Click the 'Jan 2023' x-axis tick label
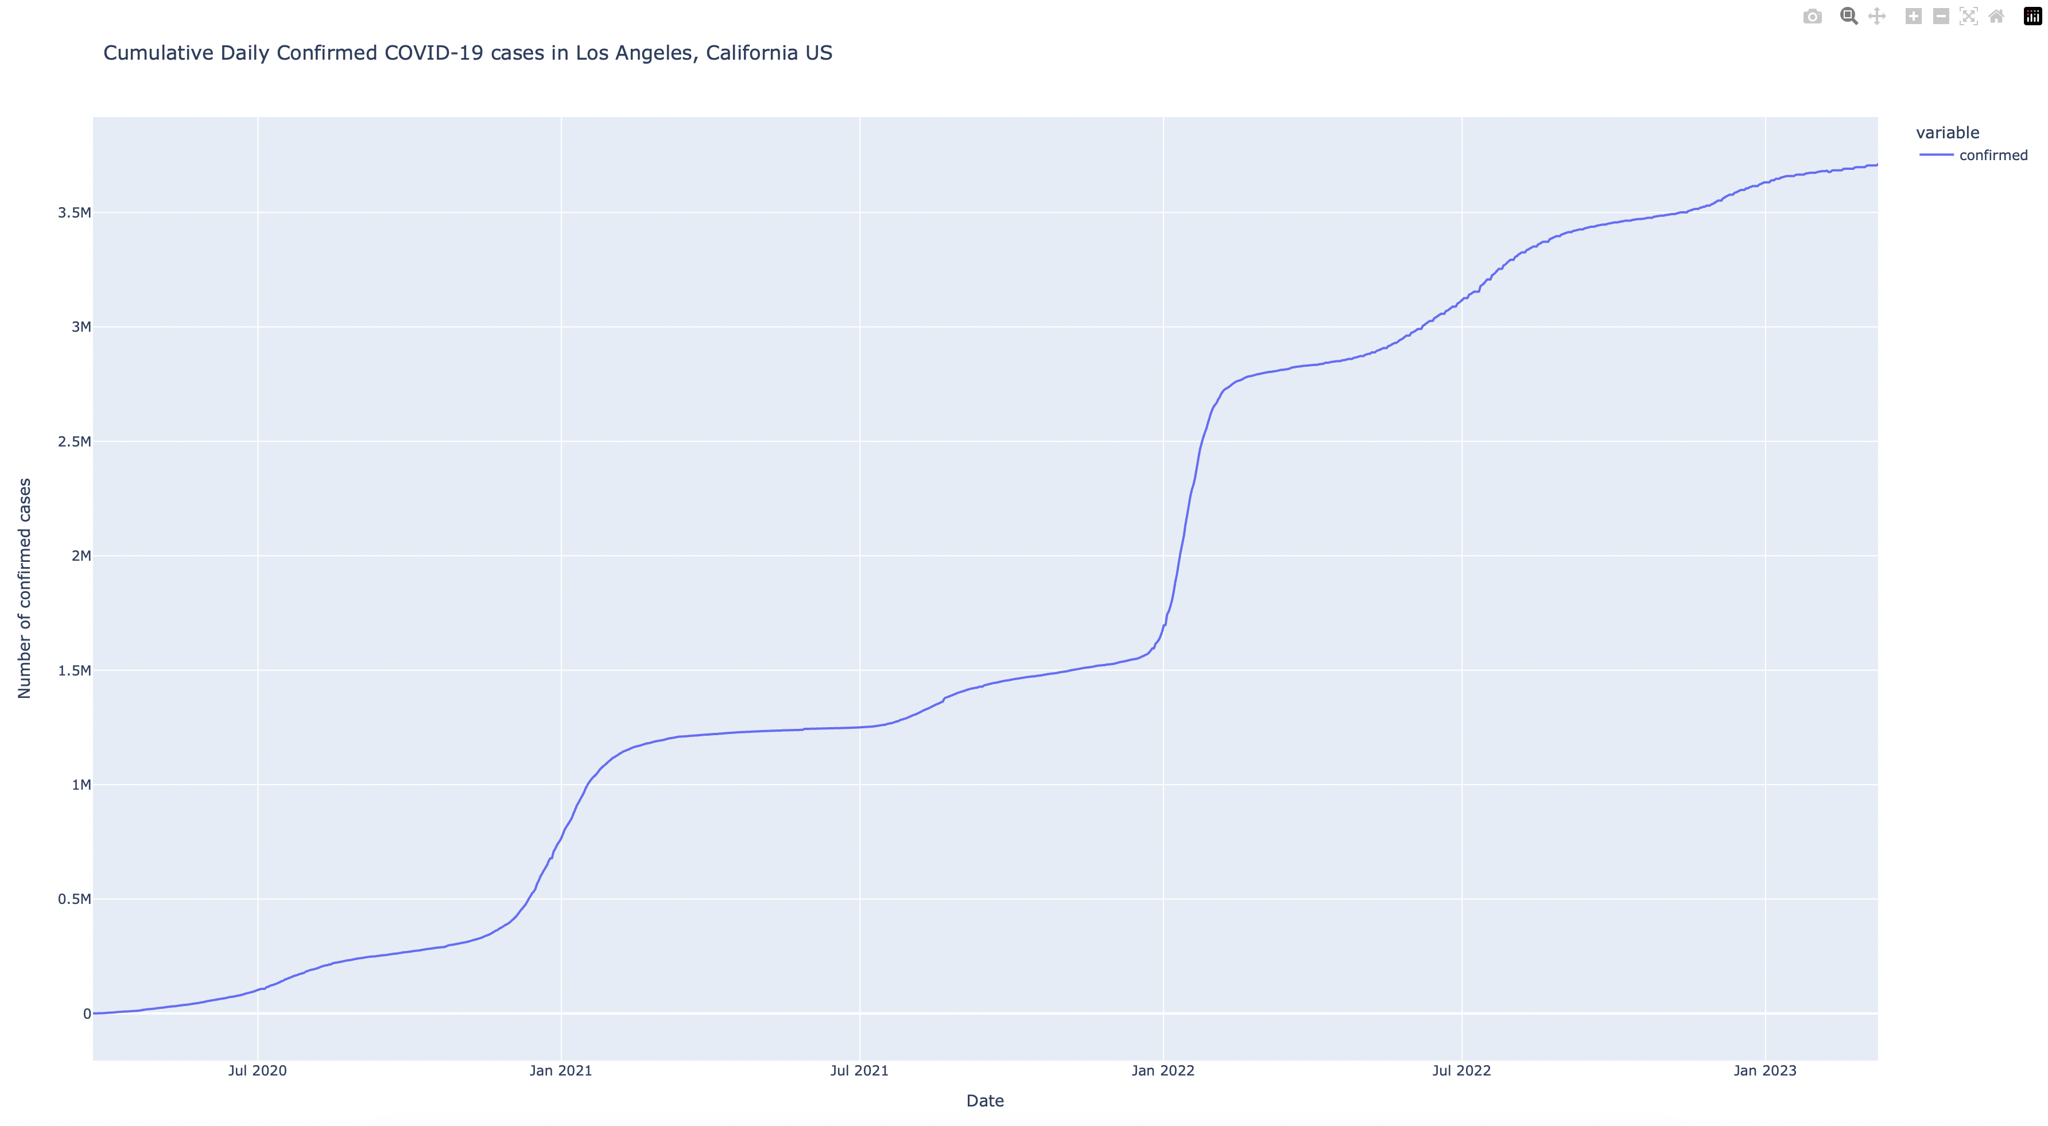This screenshot has height=1126, width=2048. click(1764, 1070)
